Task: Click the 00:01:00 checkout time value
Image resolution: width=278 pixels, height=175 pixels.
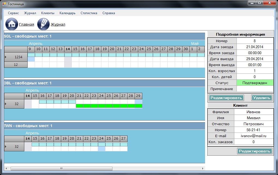Action: pos(255,65)
